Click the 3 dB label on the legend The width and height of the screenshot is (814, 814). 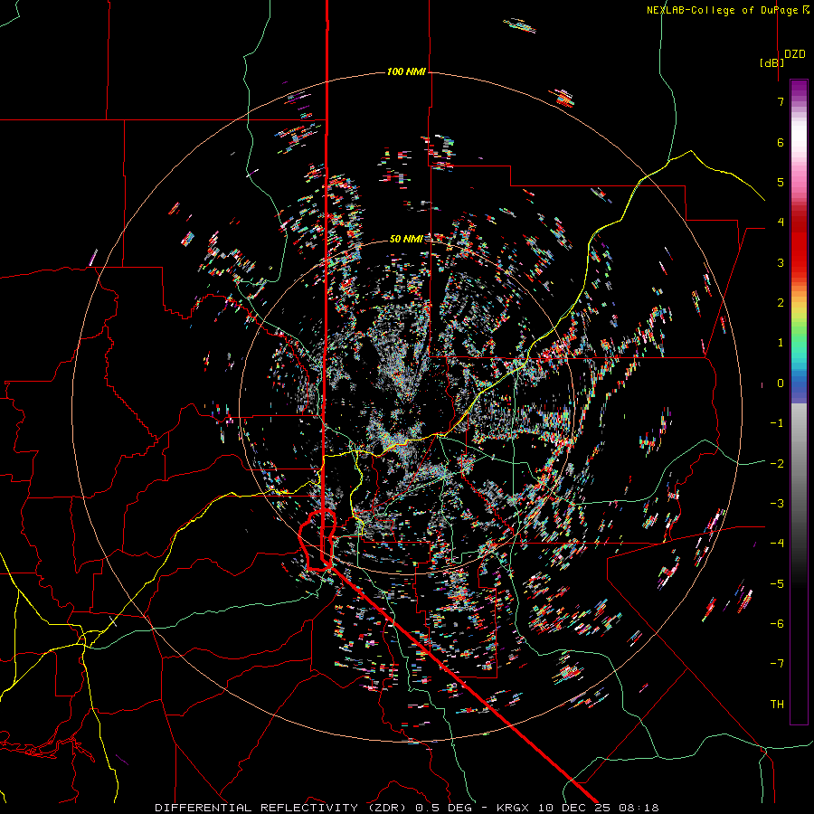tap(781, 262)
